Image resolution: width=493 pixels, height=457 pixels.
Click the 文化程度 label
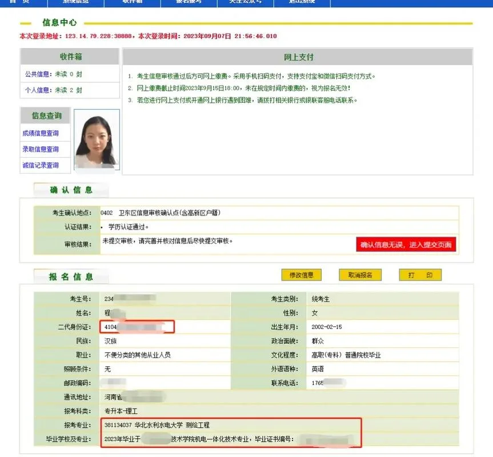(284, 355)
